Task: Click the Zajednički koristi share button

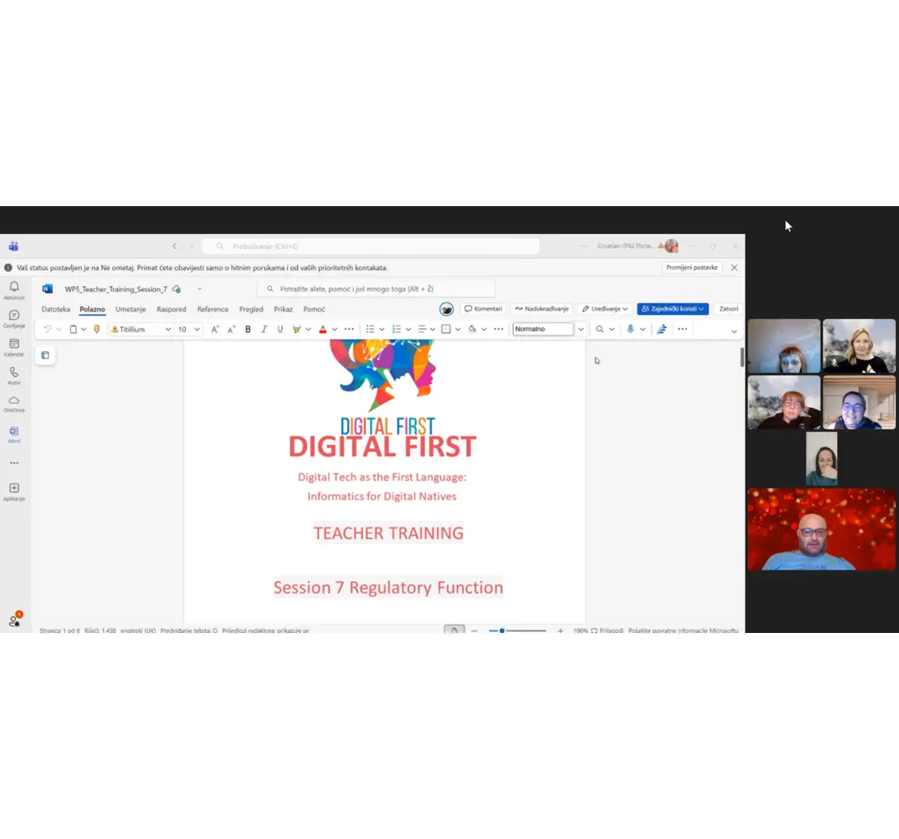Action: pos(673,309)
